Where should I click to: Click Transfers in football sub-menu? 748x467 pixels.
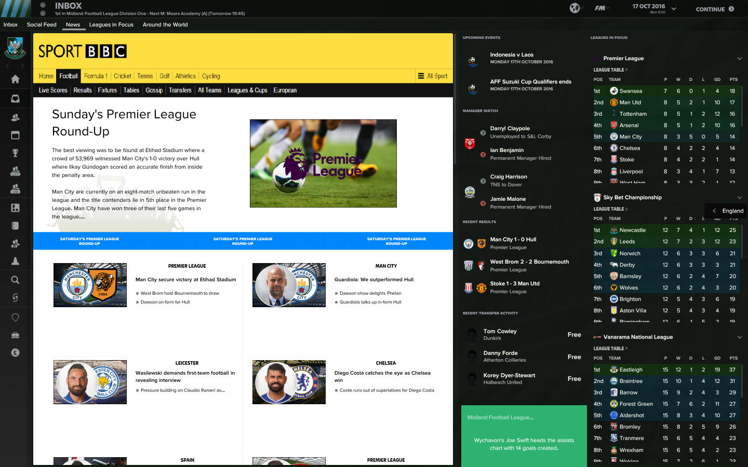[180, 90]
